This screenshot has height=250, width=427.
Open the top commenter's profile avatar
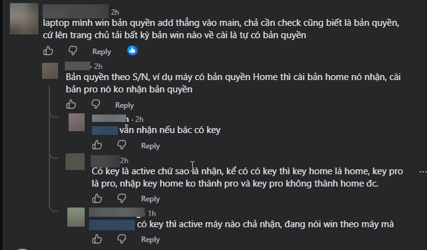click(24, 18)
